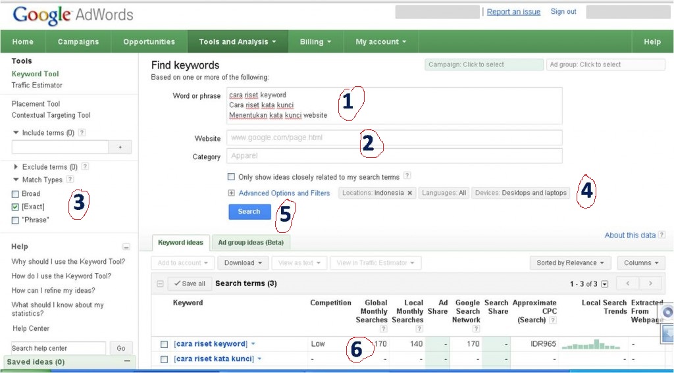Click the Website input field
674x373 pixels.
[x=394, y=138]
